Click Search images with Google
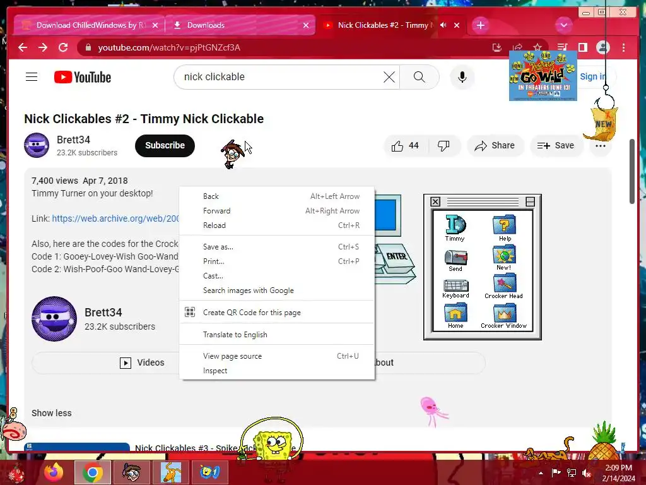The height and width of the screenshot is (485, 646). [276, 290]
